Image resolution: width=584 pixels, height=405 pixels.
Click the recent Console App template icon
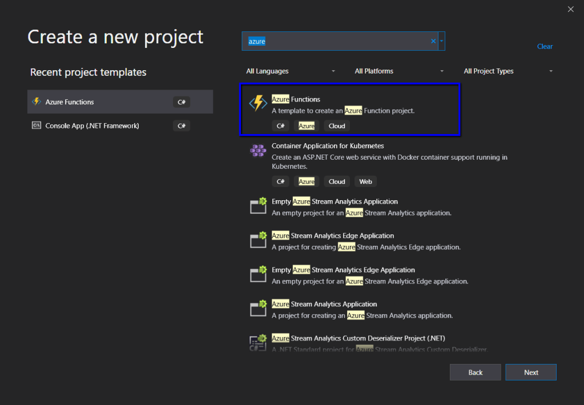37,125
